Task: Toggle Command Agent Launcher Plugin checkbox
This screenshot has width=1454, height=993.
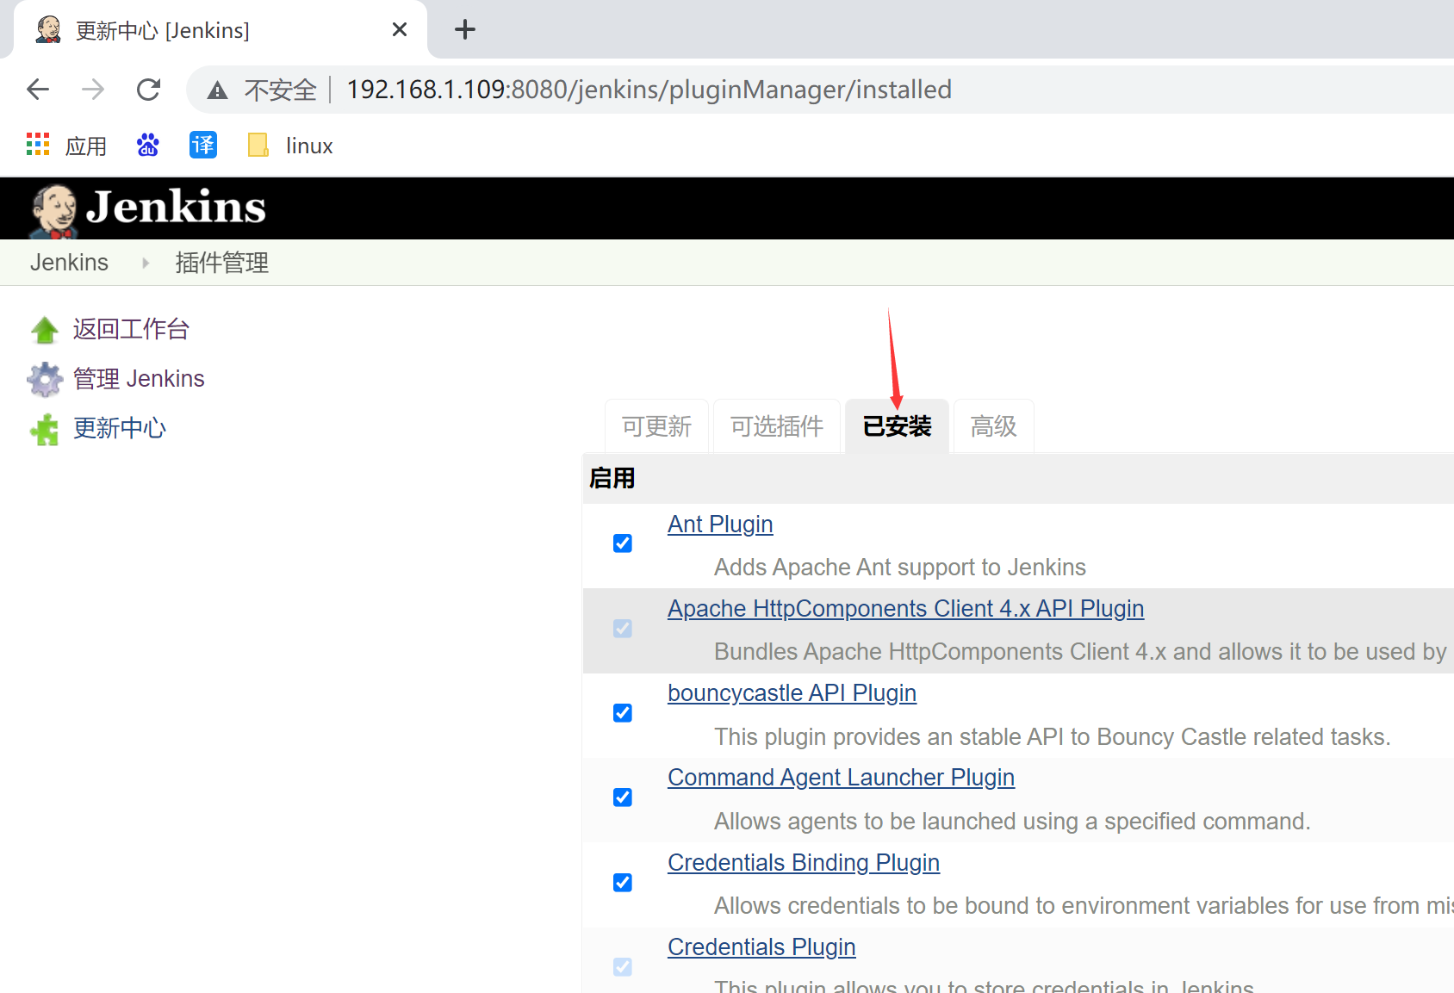Action: 623,798
